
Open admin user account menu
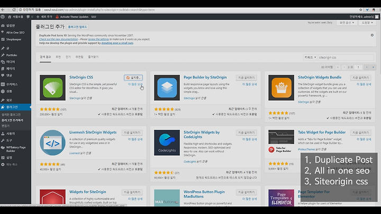click(x=364, y=17)
